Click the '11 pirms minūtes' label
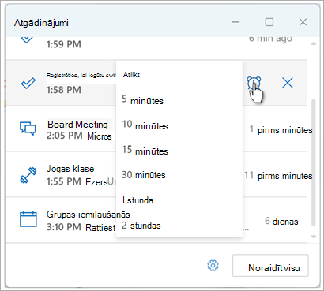 point(278,175)
